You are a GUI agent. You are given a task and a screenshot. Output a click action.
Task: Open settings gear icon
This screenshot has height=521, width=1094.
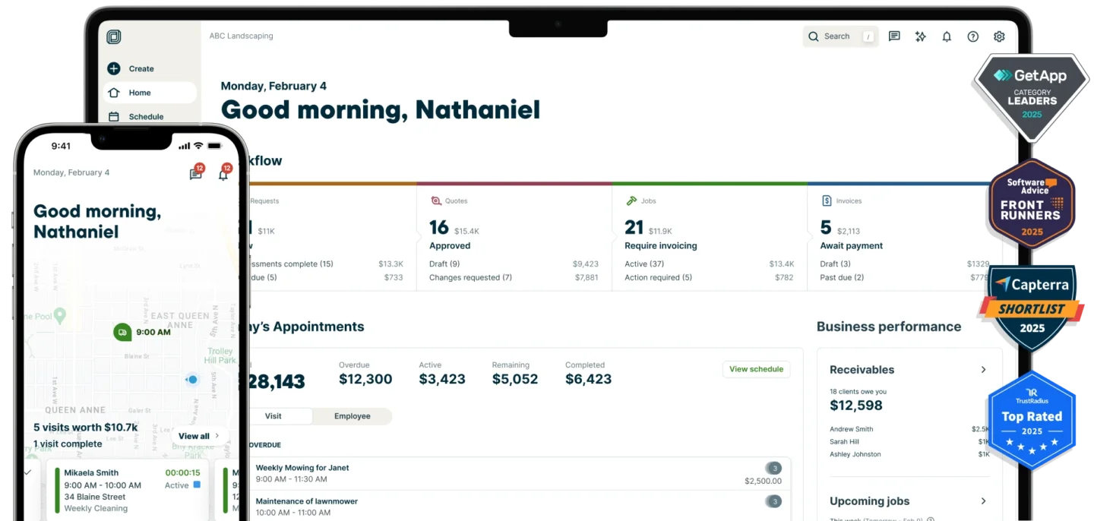click(999, 36)
